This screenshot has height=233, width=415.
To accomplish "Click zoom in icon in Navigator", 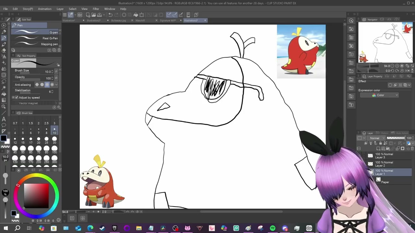I will pos(397,66).
